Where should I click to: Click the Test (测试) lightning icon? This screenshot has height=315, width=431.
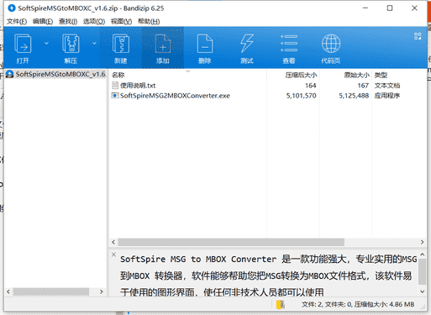[247, 44]
